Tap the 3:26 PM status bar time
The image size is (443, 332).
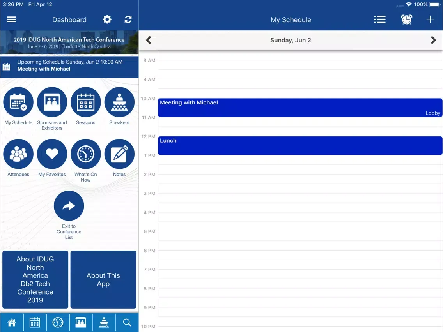(x=13, y=5)
